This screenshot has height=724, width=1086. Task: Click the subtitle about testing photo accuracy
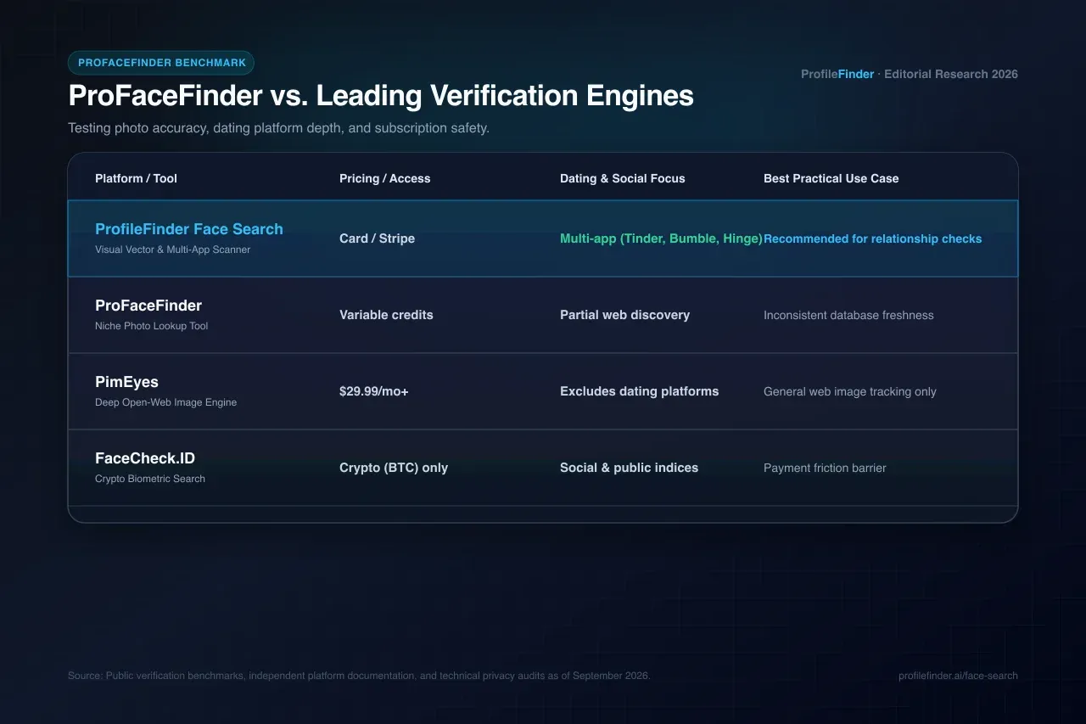(278, 128)
